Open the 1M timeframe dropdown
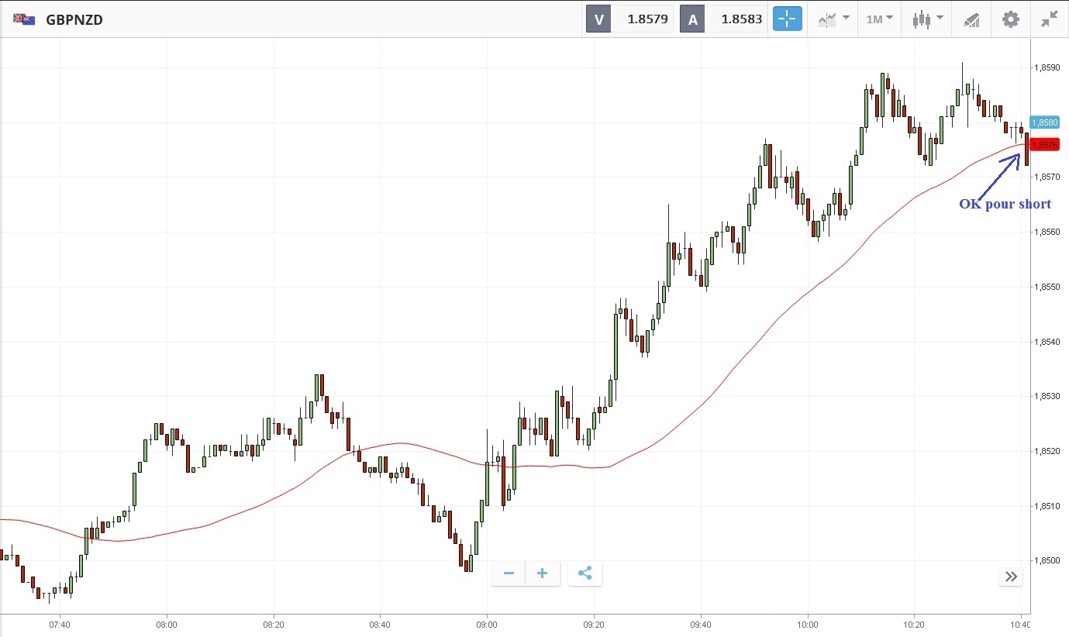 pyautogui.click(x=879, y=19)
